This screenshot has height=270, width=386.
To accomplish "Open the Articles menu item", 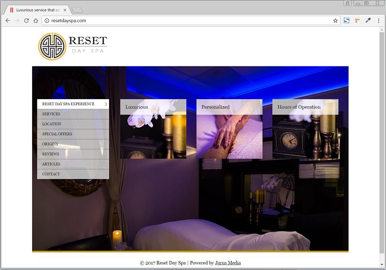I will (73, 164).
